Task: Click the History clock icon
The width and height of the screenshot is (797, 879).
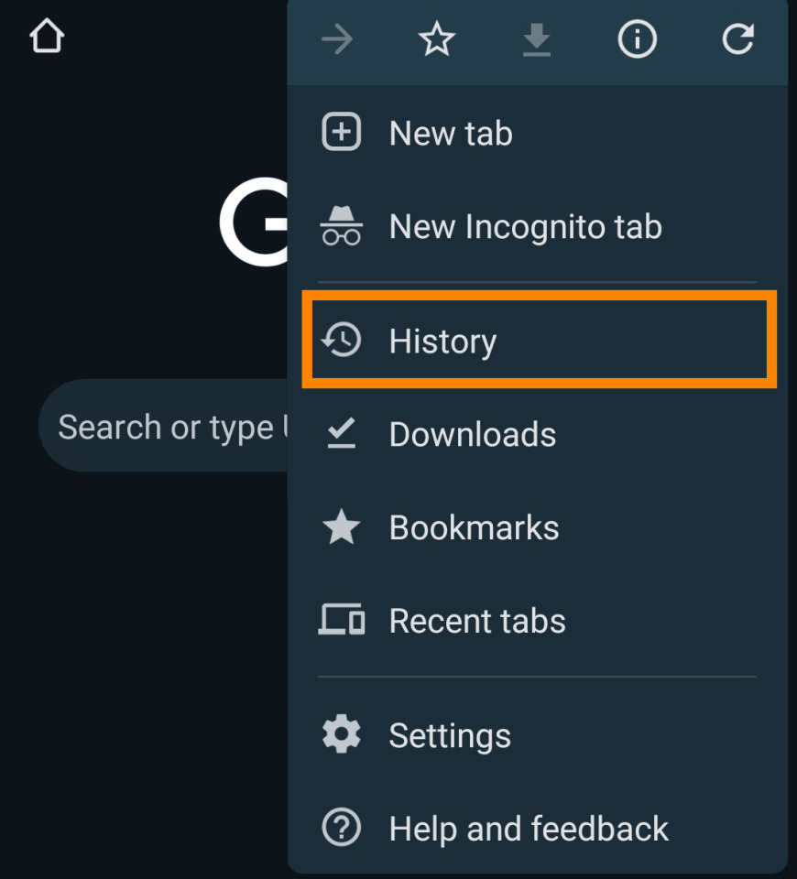Action: [342, 342]
